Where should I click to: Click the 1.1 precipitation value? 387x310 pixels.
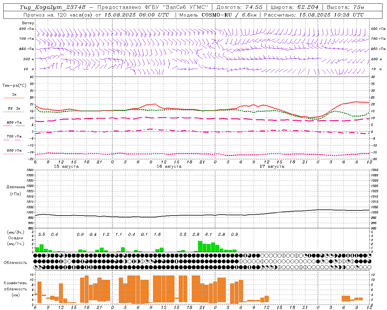tap(119, 234)
